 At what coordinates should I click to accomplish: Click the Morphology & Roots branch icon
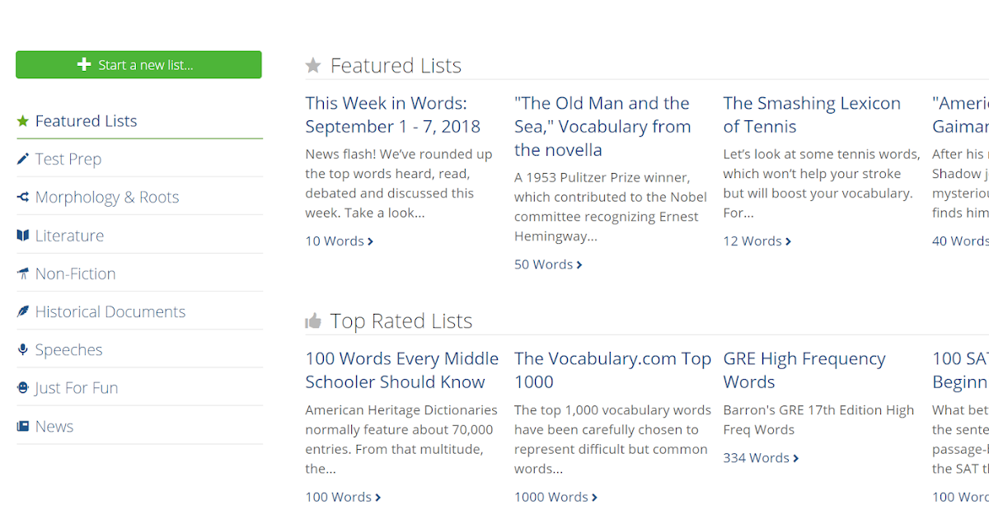(x=23, y=197)
